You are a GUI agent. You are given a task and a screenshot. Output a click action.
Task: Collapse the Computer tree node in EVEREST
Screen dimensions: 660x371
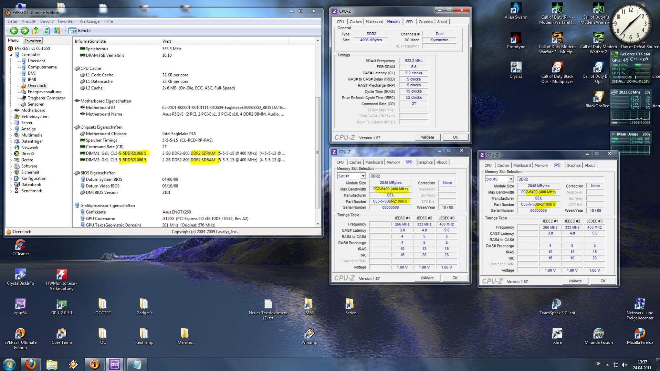11,55
